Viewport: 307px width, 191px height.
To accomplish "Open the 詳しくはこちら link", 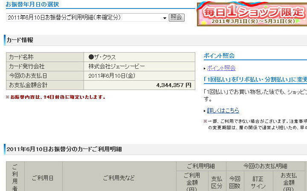I will [x=223, y=110].
